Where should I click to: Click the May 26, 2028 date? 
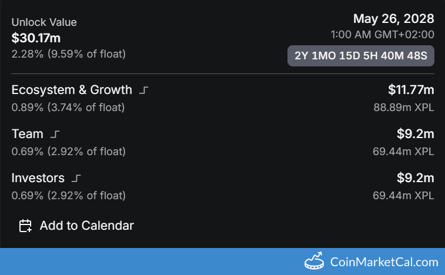click(393, 19)
